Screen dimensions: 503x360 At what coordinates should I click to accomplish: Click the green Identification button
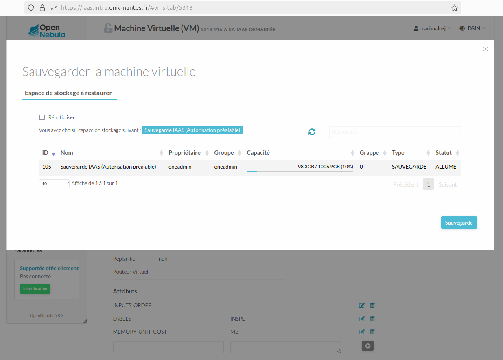35,288
